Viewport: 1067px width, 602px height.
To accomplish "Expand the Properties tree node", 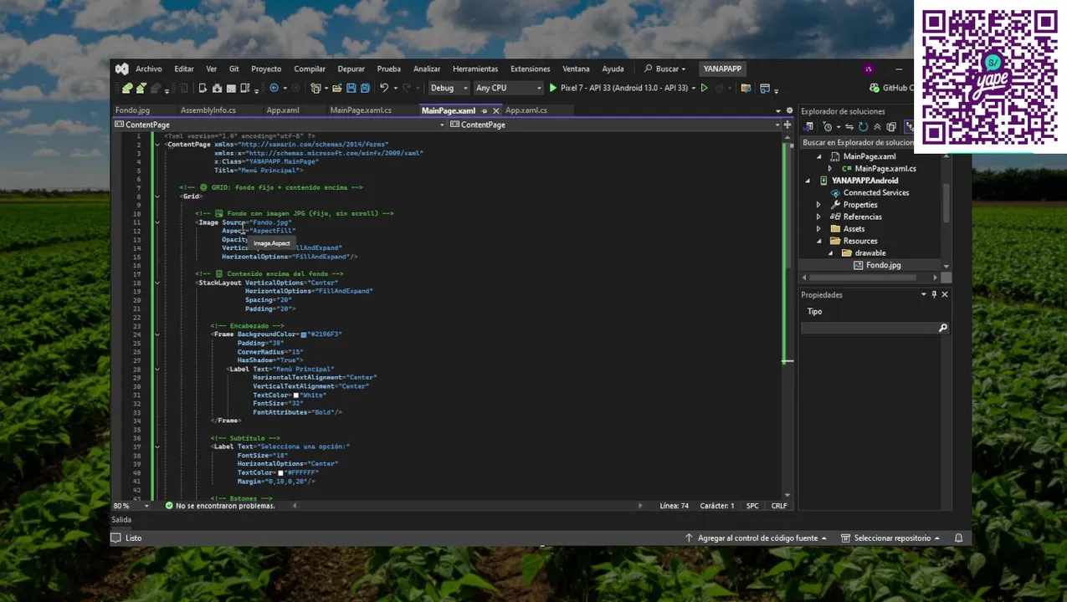I will [x=818, y=205].
